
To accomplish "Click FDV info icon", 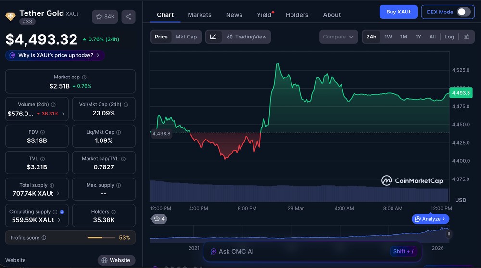I will [x=42, y=132].
